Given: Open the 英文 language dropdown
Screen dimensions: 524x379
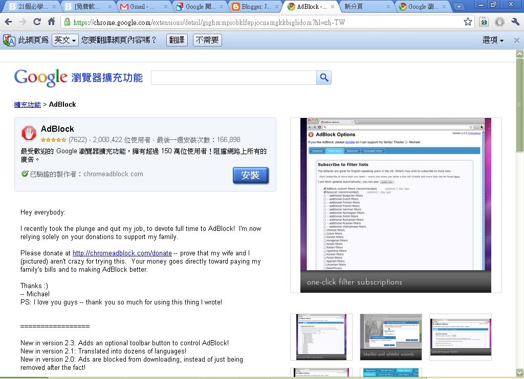Looking at the screenshot, I should [65, 40].
